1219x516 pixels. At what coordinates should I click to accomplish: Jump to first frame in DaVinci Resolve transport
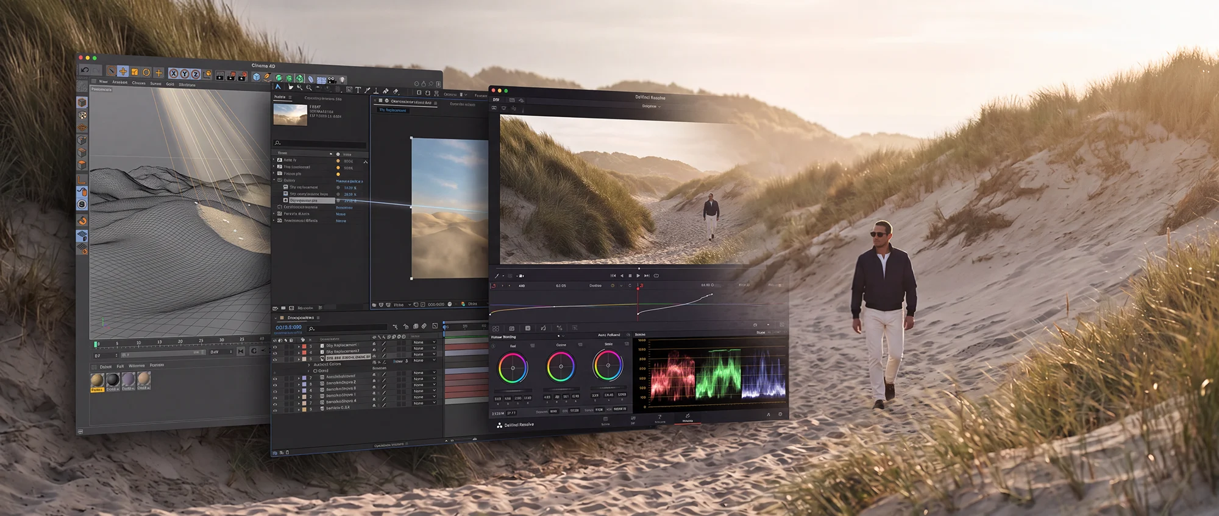613,276
